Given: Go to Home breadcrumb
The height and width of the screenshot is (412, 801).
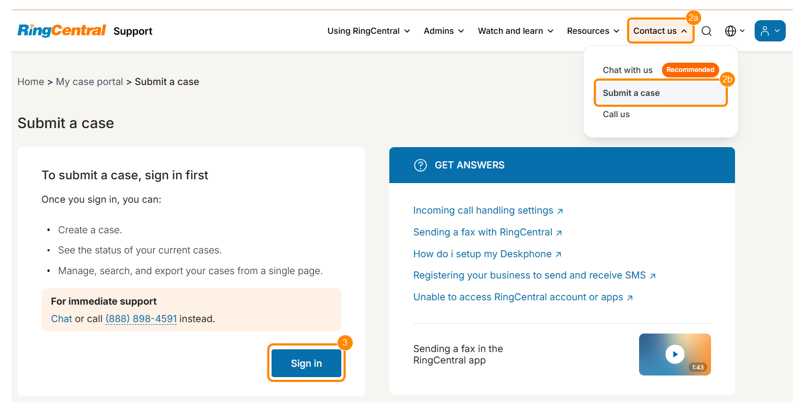Looking at the screenshot, I should tap(31, 82).
